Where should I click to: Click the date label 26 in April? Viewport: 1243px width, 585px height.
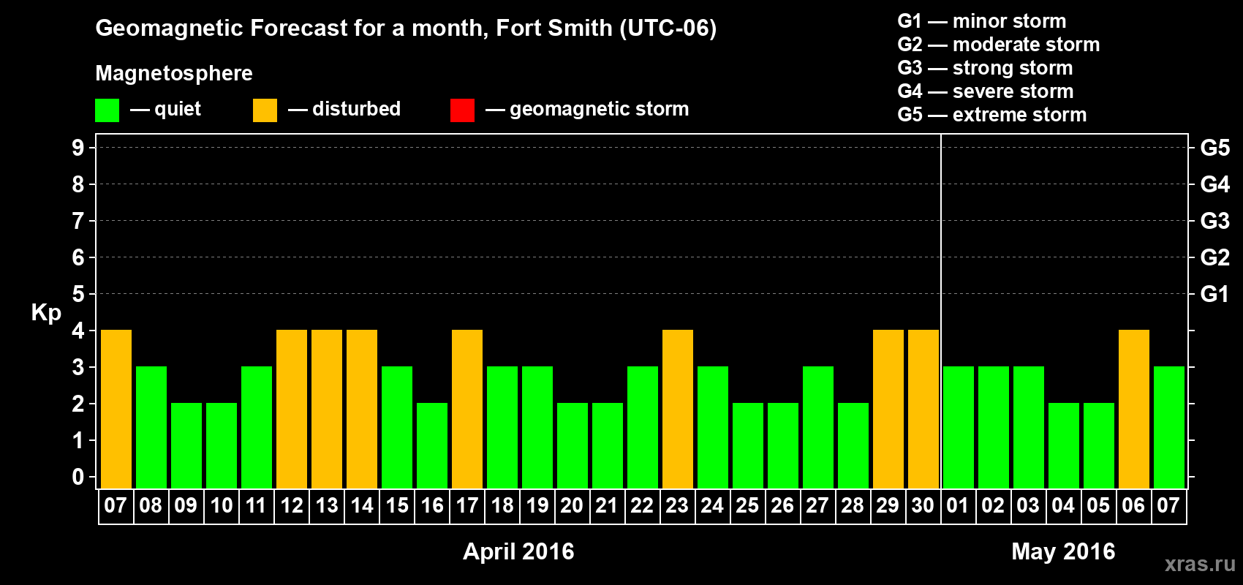(x=783, y=505)
